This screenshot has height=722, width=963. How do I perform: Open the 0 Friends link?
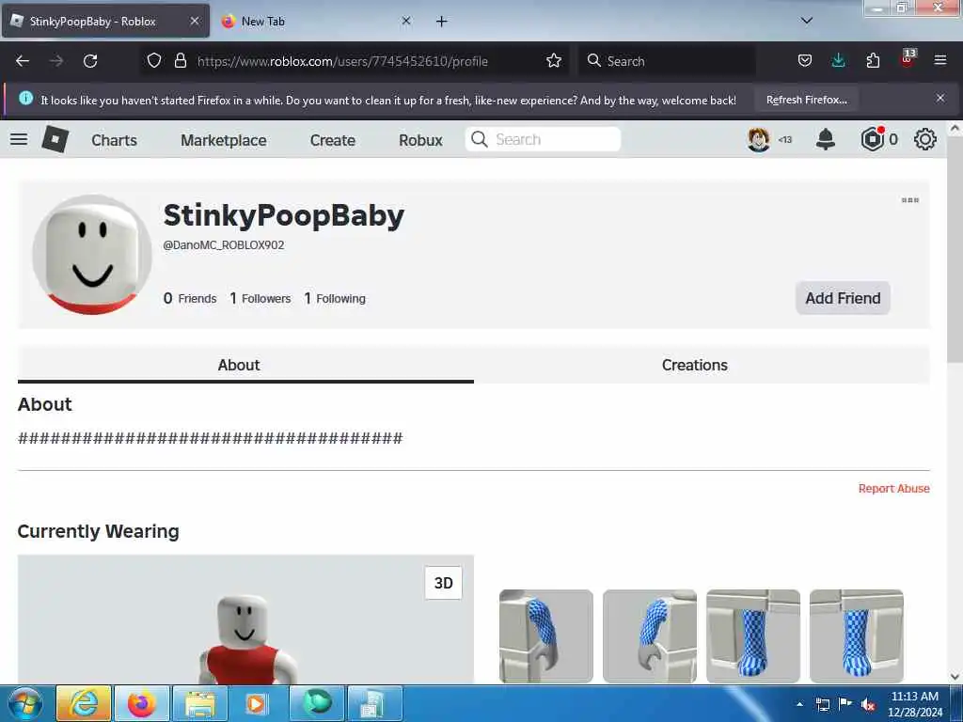190,298
